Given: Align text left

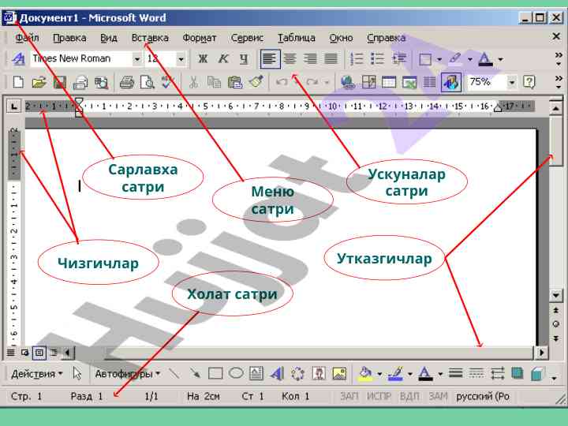Looking at the screenshot, I should 270,58.
